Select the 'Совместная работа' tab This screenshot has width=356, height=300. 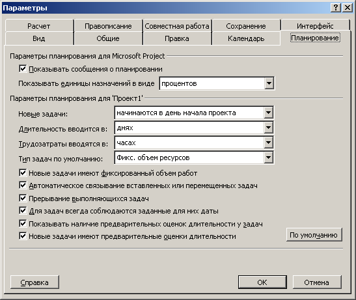click(x=177, y=26)
